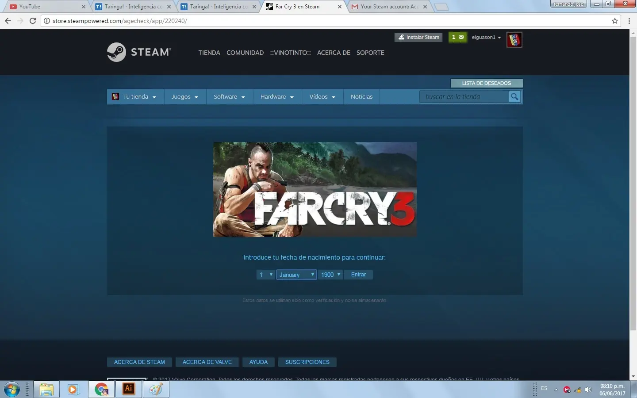Click the ES language indicator
The image size is (637, 398).
point(544,389)
